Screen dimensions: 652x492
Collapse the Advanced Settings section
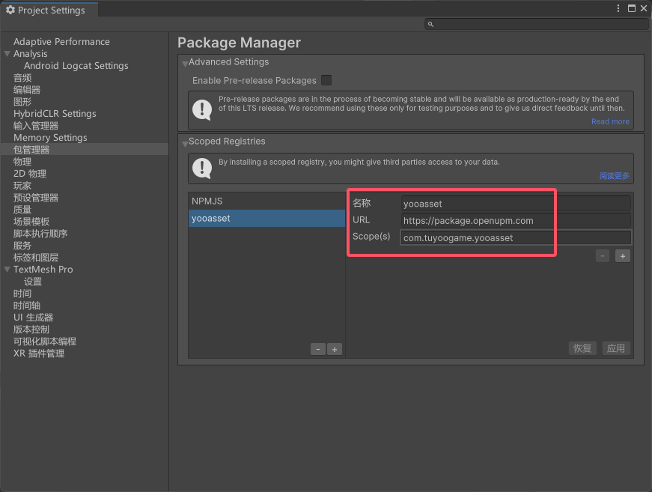184,64
